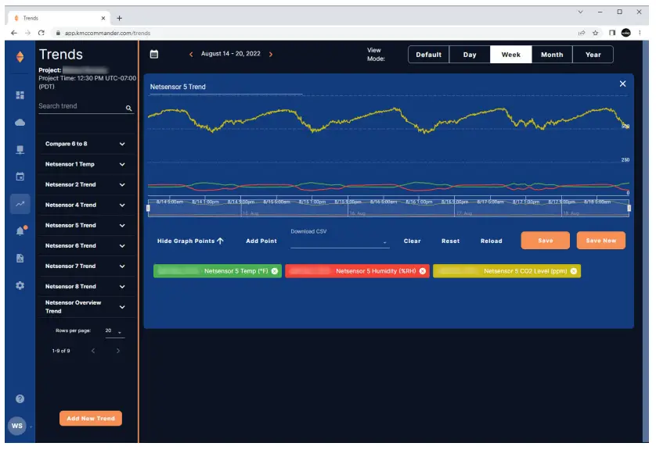Viewport: 656px width, 450px height.
Task: Open the Trends chart icon in sidebar
Action: point(20,203)
